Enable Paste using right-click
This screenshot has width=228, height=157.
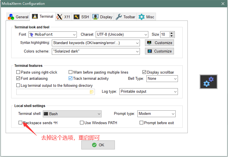pyautogui.click(x=18, y=72)
